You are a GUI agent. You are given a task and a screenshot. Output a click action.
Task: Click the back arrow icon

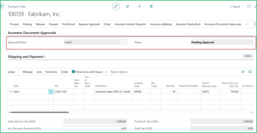pyautogui.click(x=2, y=6)
